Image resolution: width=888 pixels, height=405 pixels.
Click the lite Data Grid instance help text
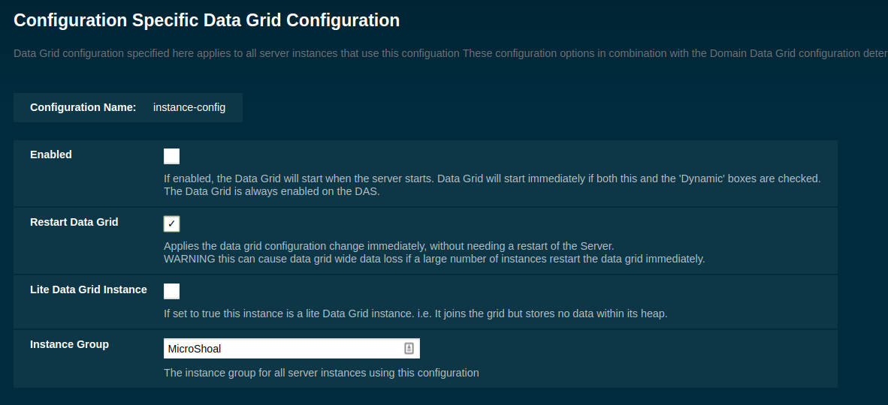[x=415, y=313]
